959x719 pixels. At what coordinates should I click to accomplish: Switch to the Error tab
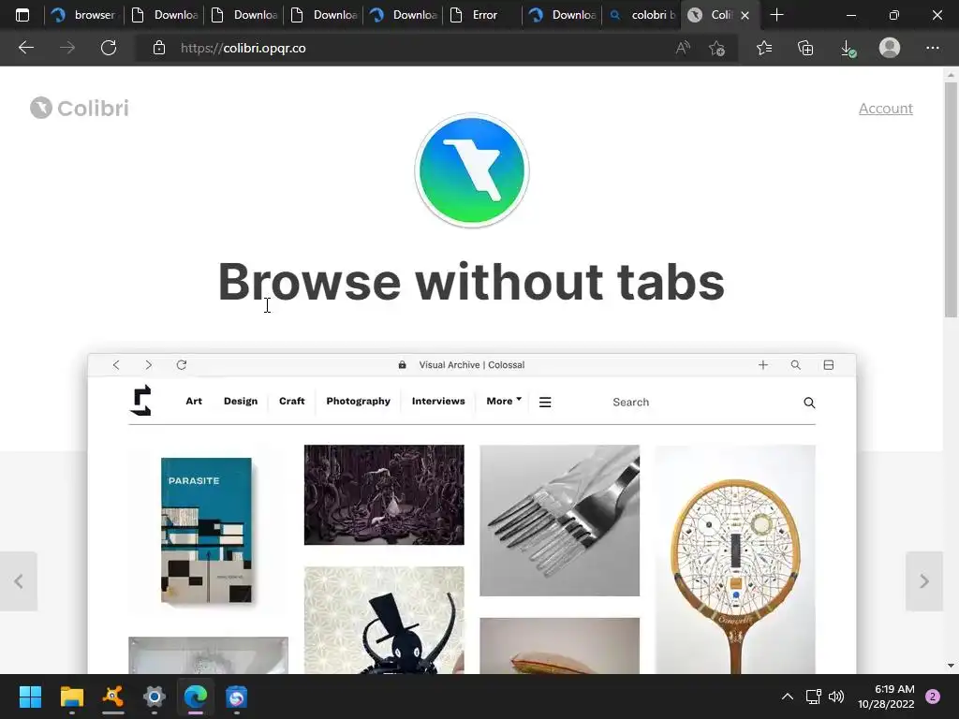pyautogui.click(x=482, y=15)
